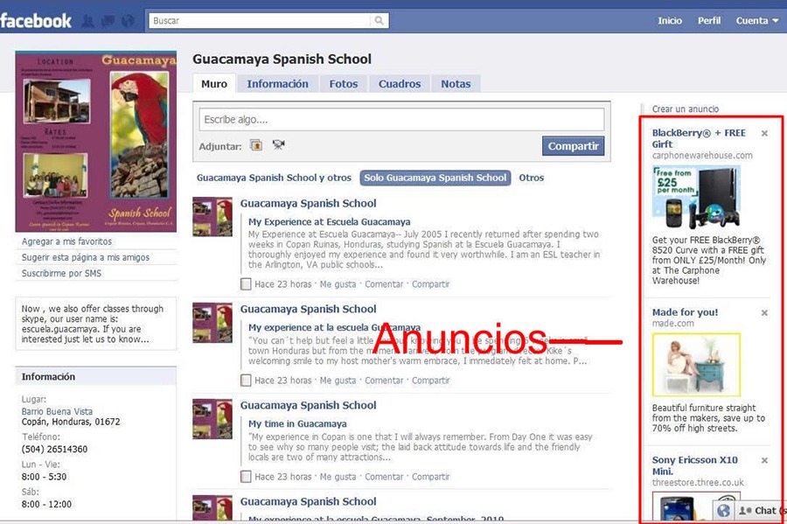Click the globe icon beside Chat
The image size is (787, 524).
click(x=723, y=511)
